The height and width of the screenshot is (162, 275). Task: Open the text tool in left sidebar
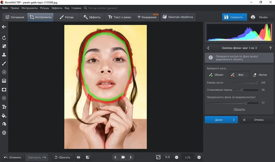(x=4, y=107)
